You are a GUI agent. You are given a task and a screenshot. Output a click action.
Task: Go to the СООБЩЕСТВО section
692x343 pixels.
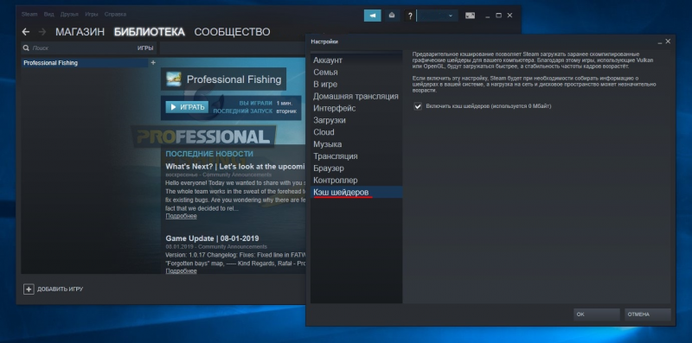232,32
